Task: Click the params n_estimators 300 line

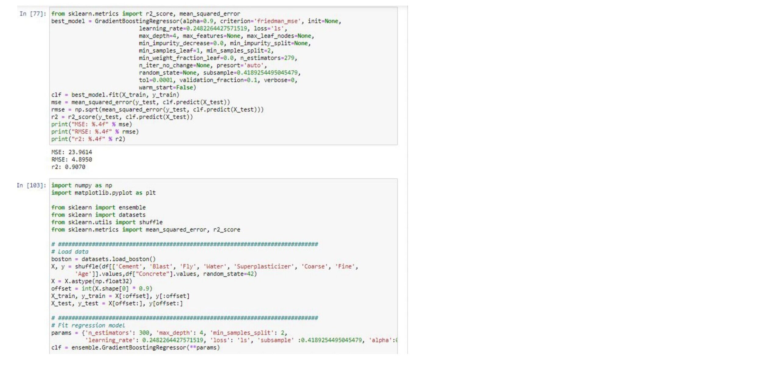Action: click(x=169, y=333)
